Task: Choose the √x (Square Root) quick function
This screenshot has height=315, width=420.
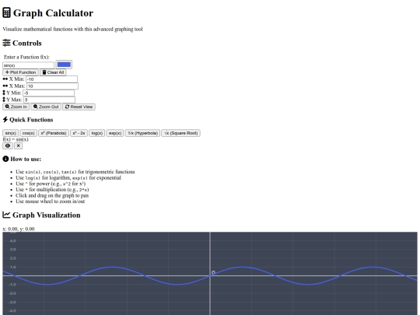Action: pos(180,133)
